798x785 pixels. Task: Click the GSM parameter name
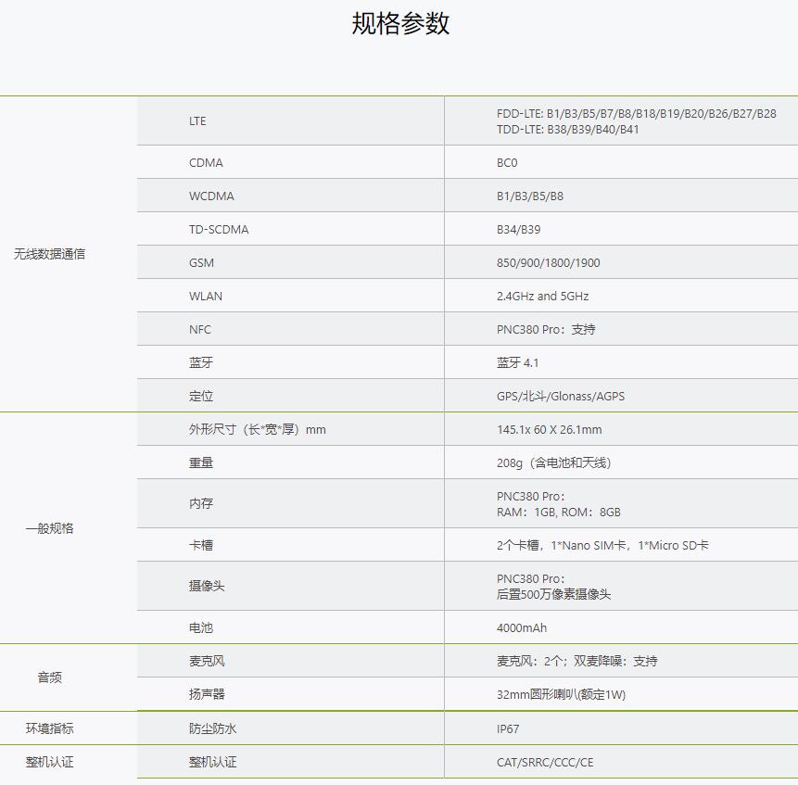[x=201, y=263]
